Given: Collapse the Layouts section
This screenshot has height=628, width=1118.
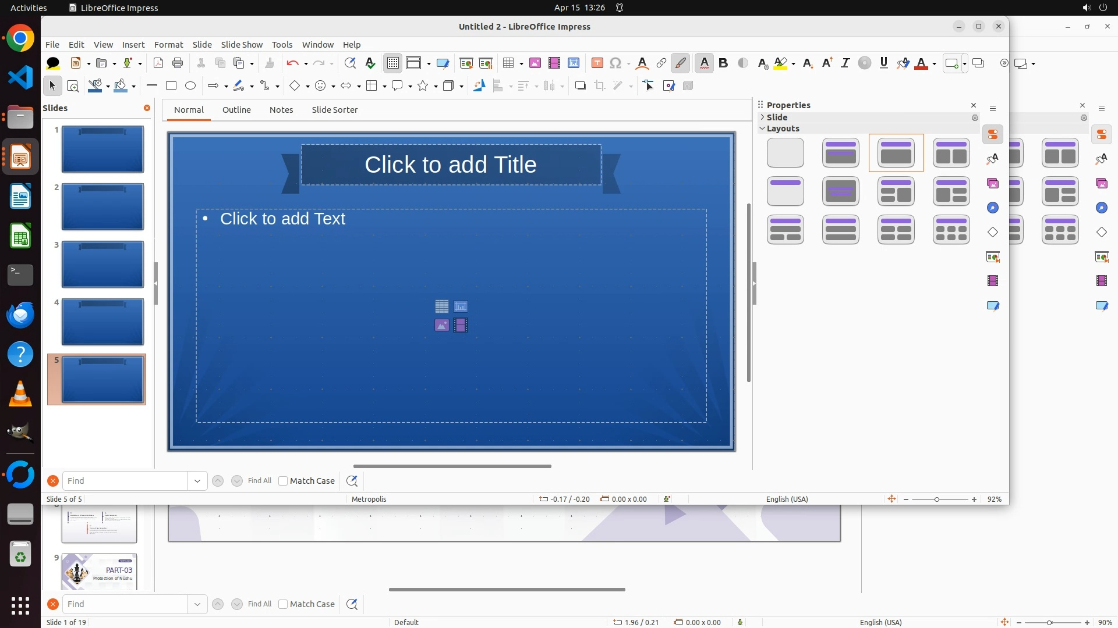Looking at the screenshot, I should tap(762, 129).
